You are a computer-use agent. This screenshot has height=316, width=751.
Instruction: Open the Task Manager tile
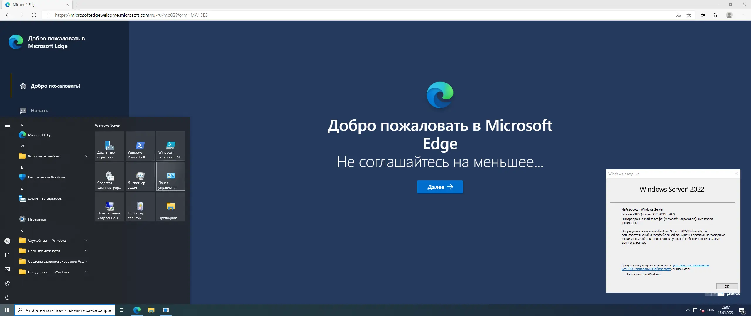[140, 176]
